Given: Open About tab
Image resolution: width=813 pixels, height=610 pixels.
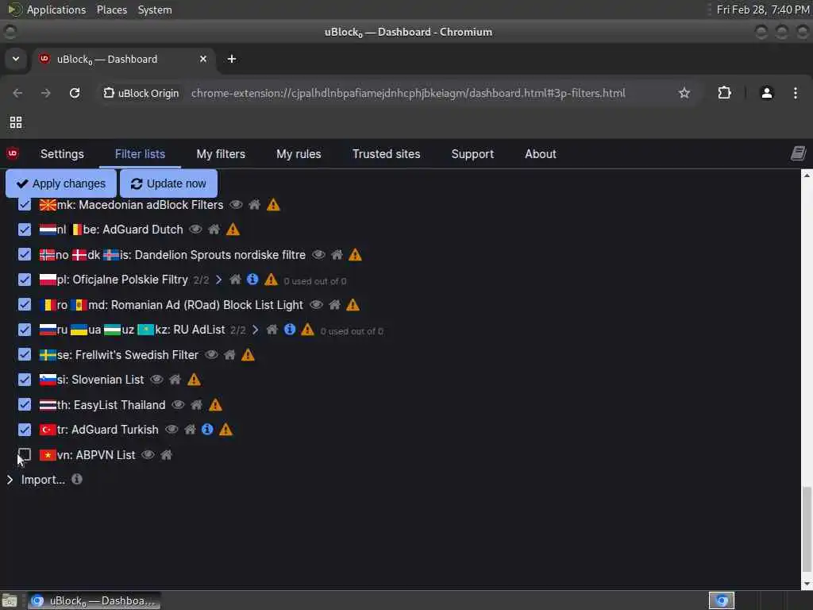Looking at the screenshot, I should [540, 154].
